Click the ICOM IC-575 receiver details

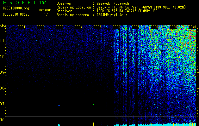tap(127, 11)
